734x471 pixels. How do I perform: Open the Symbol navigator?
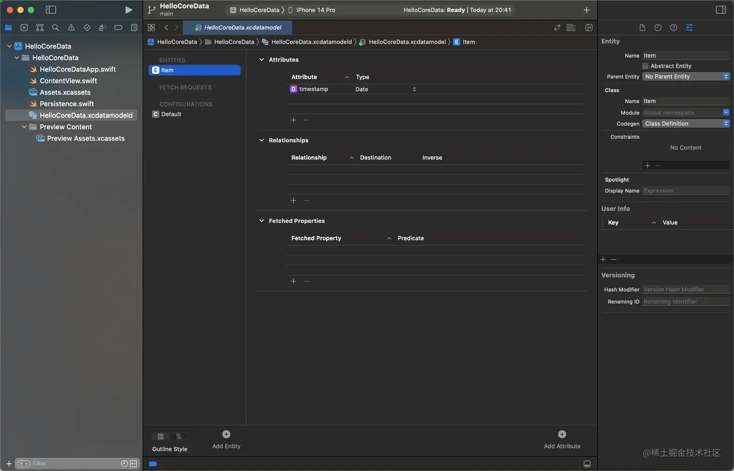40,28
